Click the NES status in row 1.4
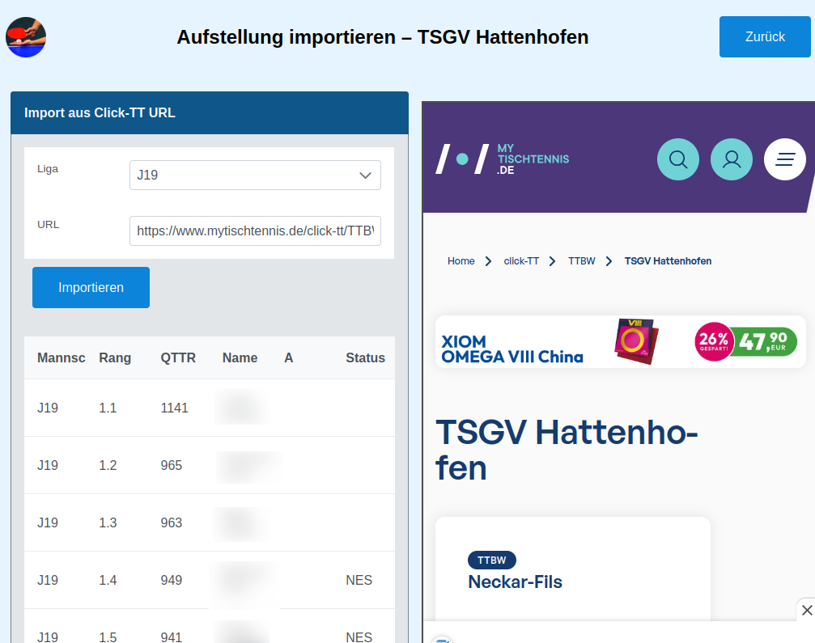Image resolution: width=815 pixels, height=643 pixels. (x=359, y=580)
